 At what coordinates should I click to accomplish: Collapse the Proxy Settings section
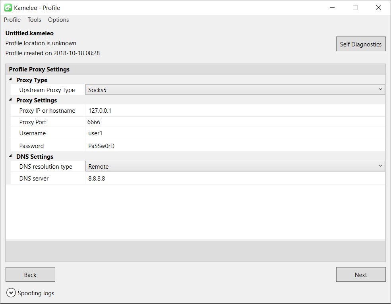click(10, 100)
